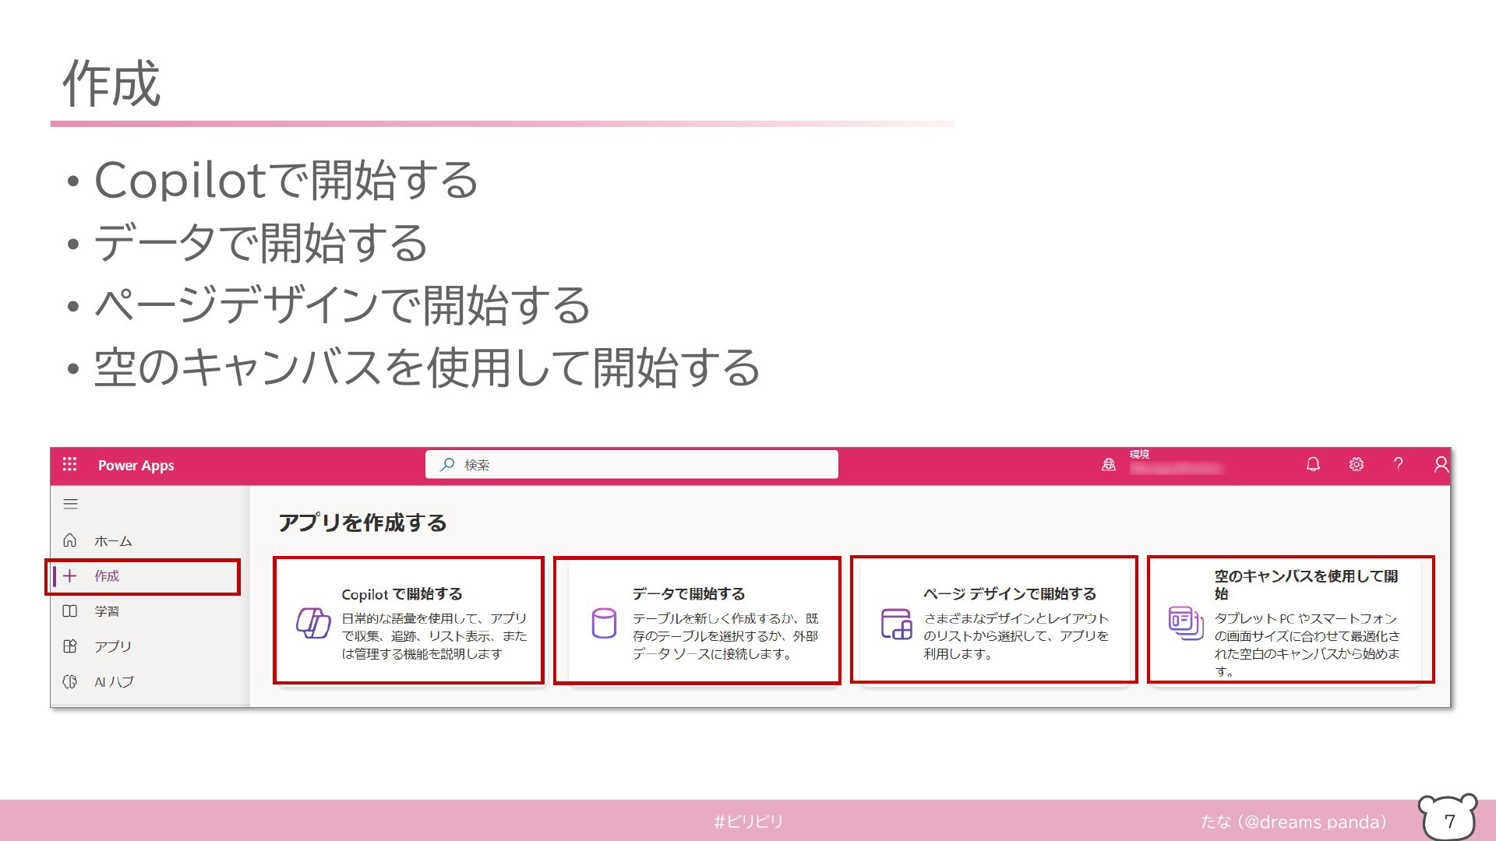Open the app launcher waffle icon
This screenshot has width=1496, height=841.
click(x=69, y=464)
